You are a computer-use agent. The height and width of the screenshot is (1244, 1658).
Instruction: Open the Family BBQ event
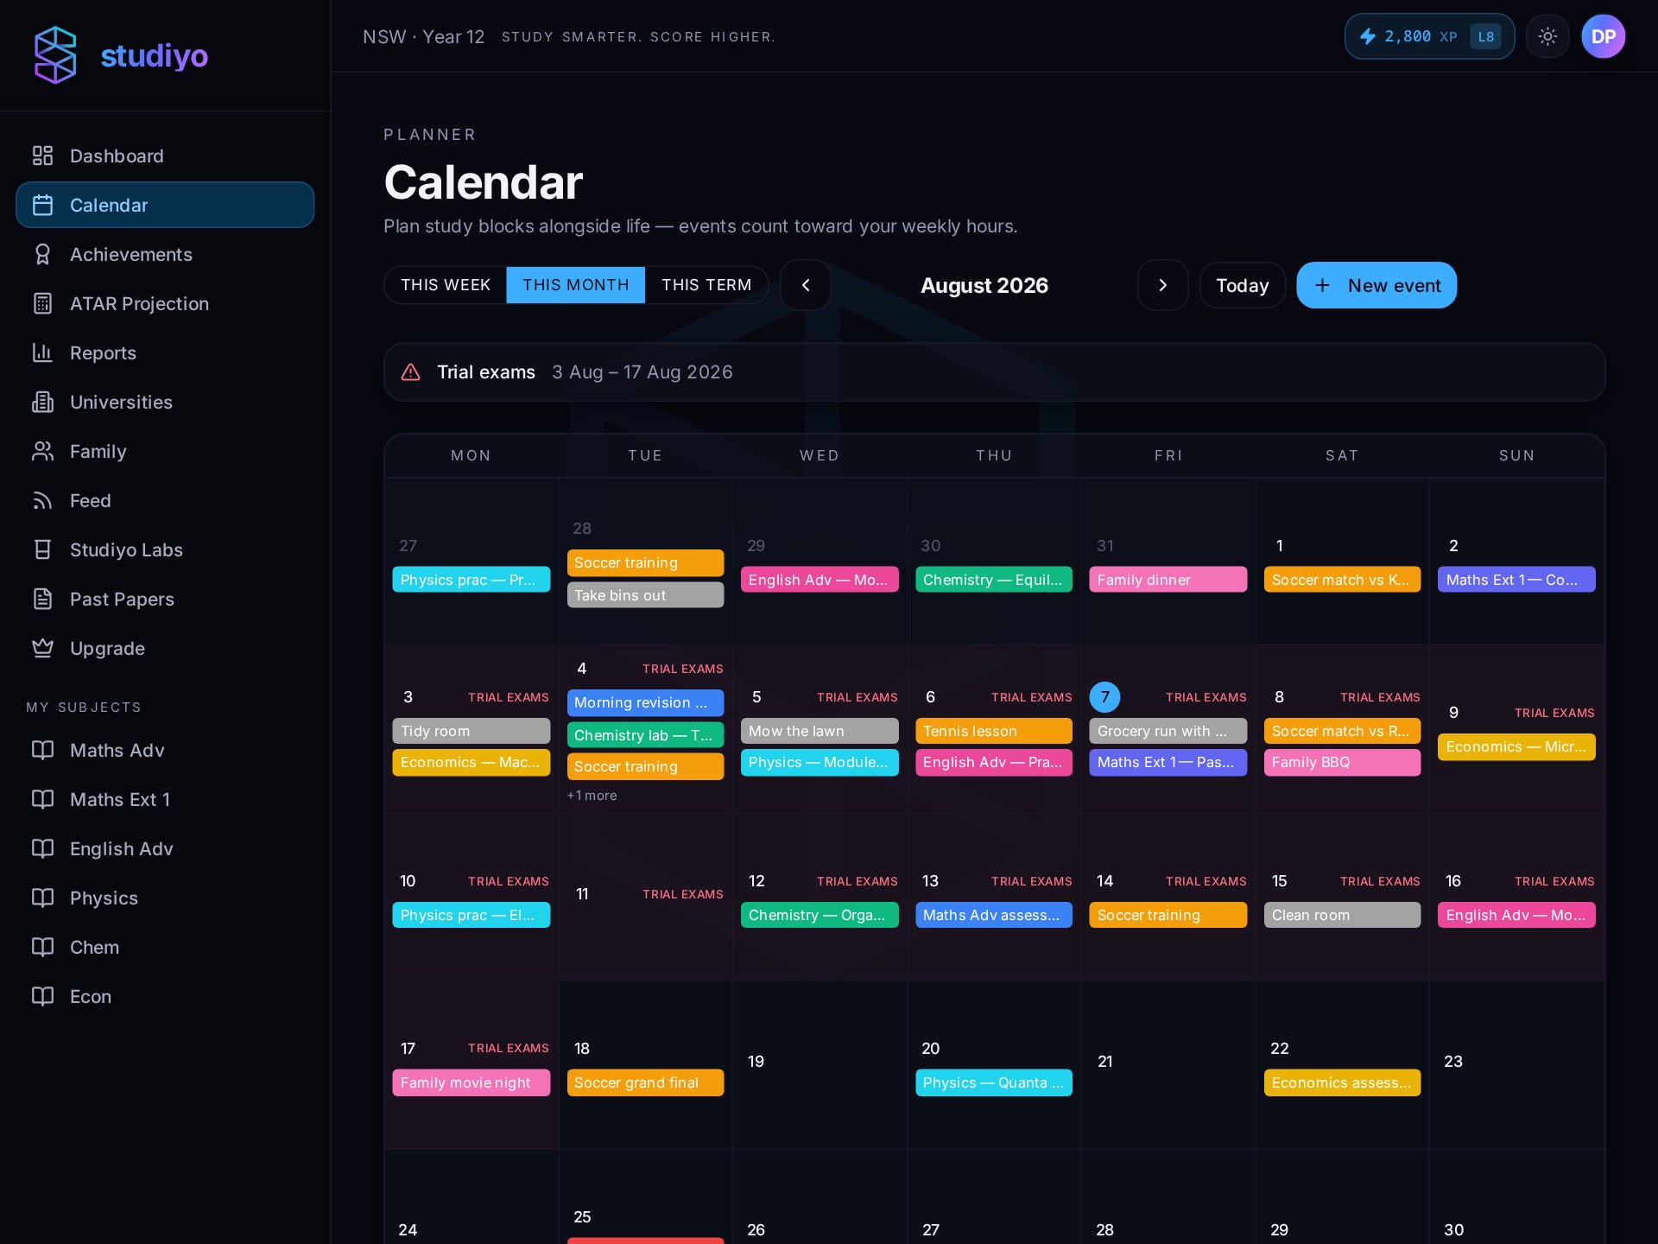point(1342,762)
